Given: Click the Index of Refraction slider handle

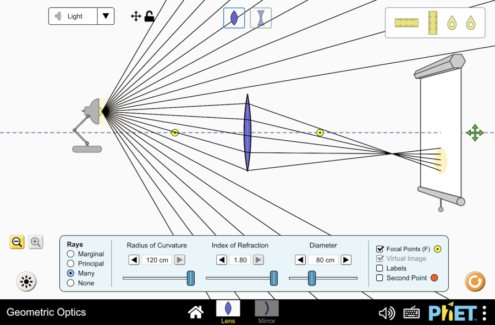Looking at the screenshot, I should coord(274,278).
